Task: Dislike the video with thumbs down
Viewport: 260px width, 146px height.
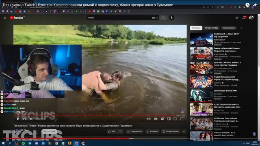Action: pos(121,131)
